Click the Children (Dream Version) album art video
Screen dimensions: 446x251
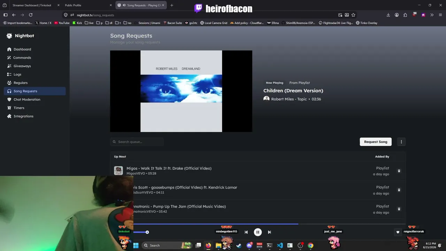click(181, 91)
